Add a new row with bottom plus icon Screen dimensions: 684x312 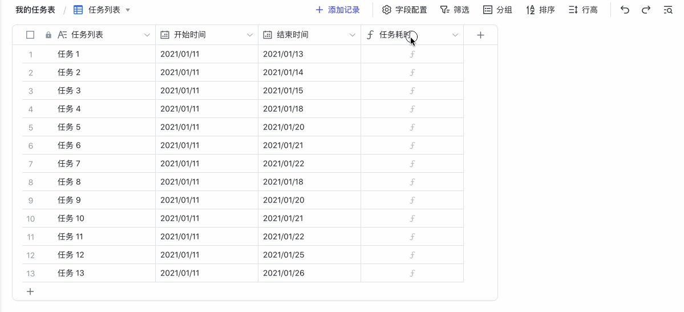pyautogui.click(x=30, y=291)
